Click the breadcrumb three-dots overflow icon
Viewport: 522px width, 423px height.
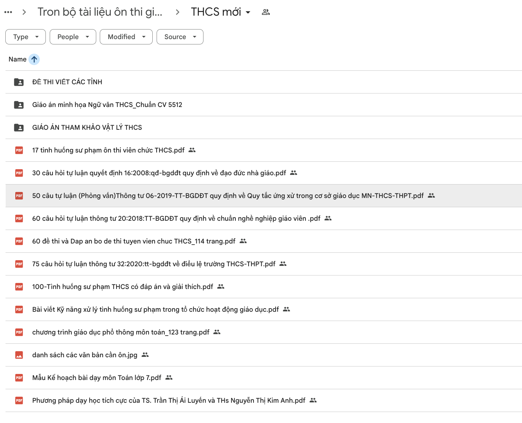(x=8, y=12)
